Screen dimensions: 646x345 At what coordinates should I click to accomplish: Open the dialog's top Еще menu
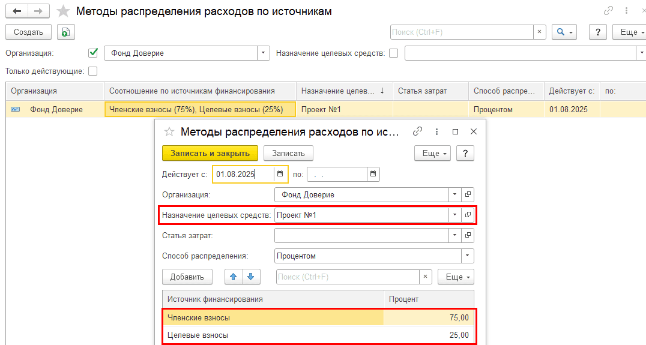click(433, 153)
